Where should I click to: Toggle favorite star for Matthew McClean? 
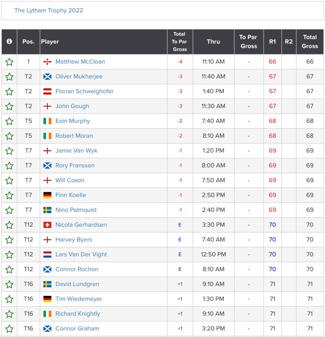pos(9,62)
